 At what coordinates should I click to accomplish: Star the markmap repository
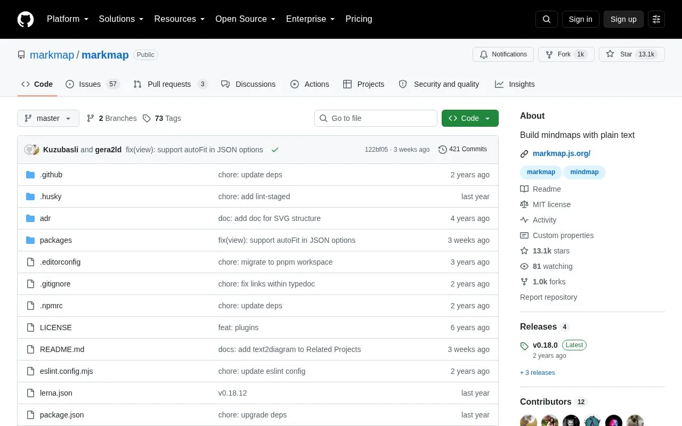(632, 54)
